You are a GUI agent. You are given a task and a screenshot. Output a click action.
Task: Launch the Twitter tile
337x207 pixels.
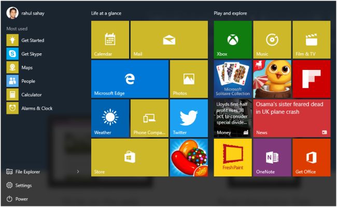pos(189,118)
